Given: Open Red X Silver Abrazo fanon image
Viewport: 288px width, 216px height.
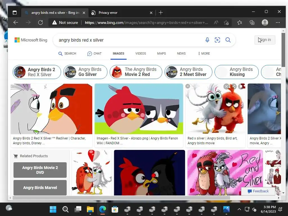Looking at the screenshot, I should pyautogui.click(x=139, y=109).
